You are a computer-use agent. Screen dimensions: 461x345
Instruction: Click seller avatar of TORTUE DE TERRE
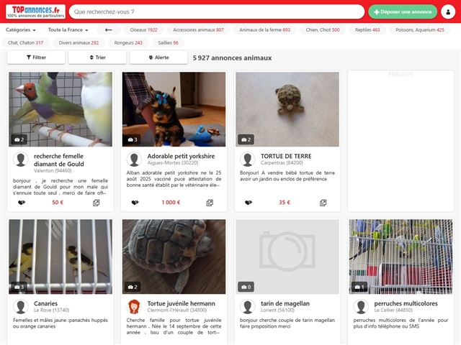[248, 160]
